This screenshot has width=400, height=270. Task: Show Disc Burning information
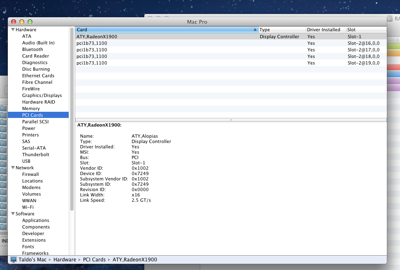36,69
